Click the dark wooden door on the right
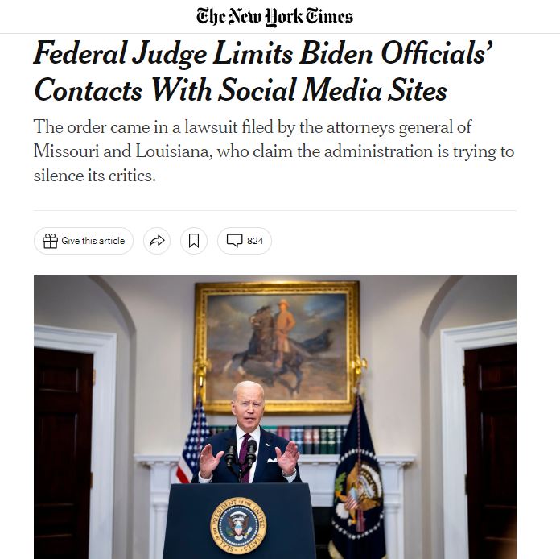560x559 pixels. tap(489, 451)
